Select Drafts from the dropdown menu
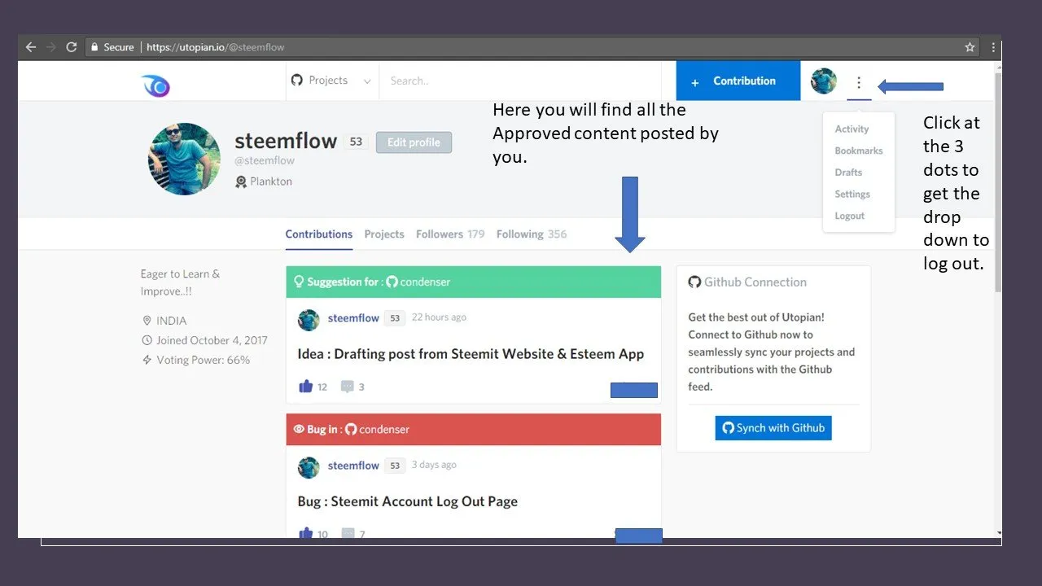 [848, 172]
